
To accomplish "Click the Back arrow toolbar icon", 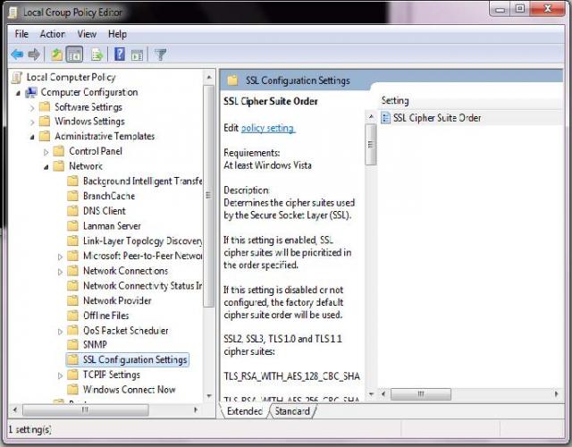I will click(17, 55).
